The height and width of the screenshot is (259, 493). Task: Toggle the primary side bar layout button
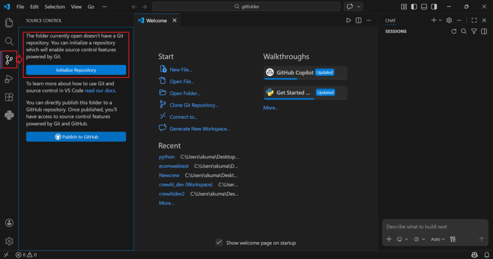point(413,7)
